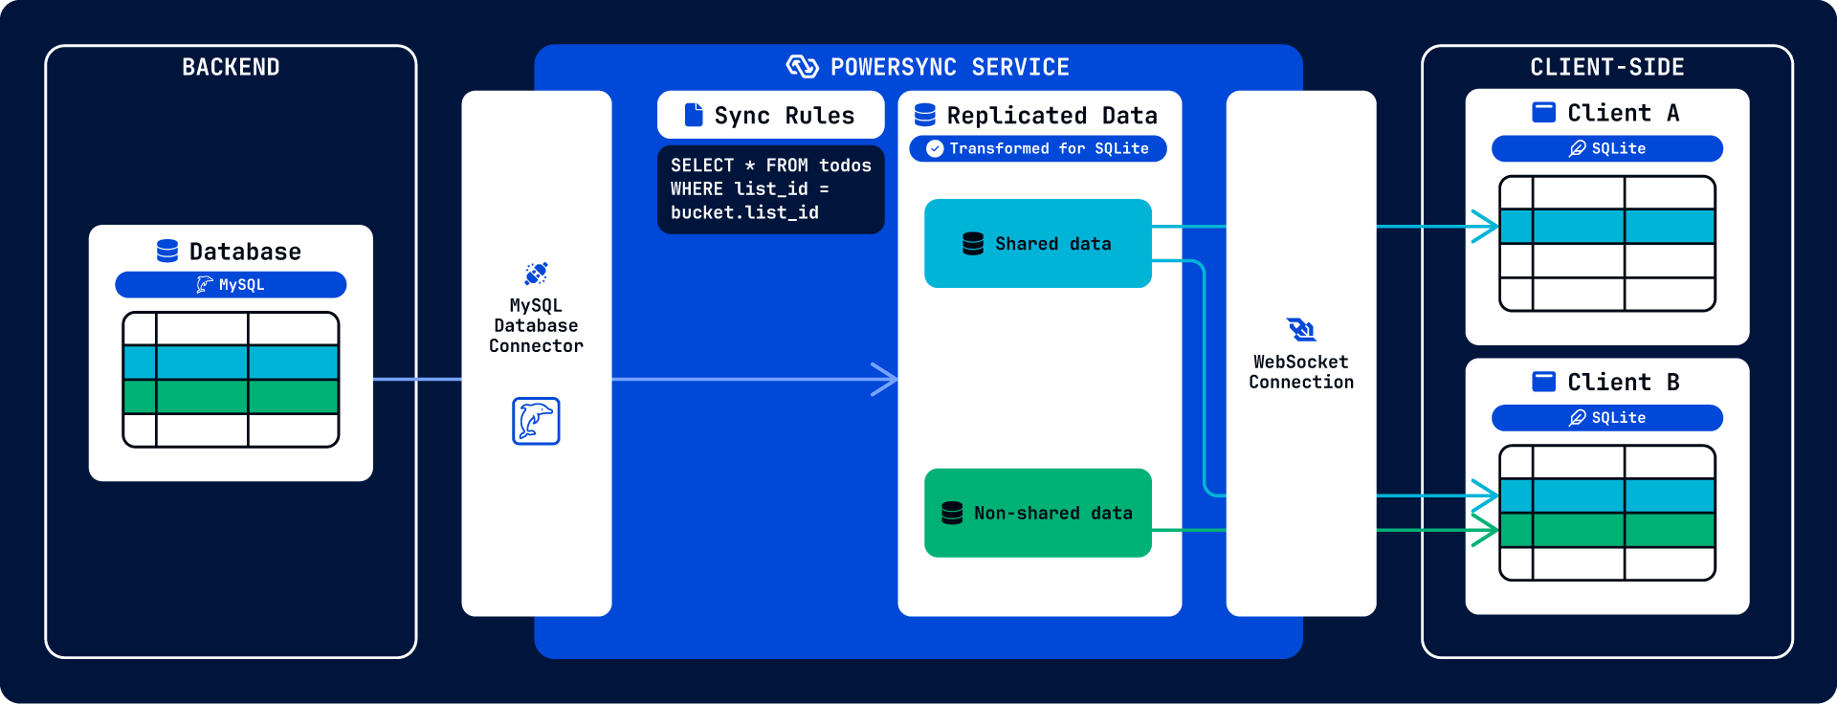Click the database icon in Non-shared data box
This screenshot has width=1837, height=704.
952,513
